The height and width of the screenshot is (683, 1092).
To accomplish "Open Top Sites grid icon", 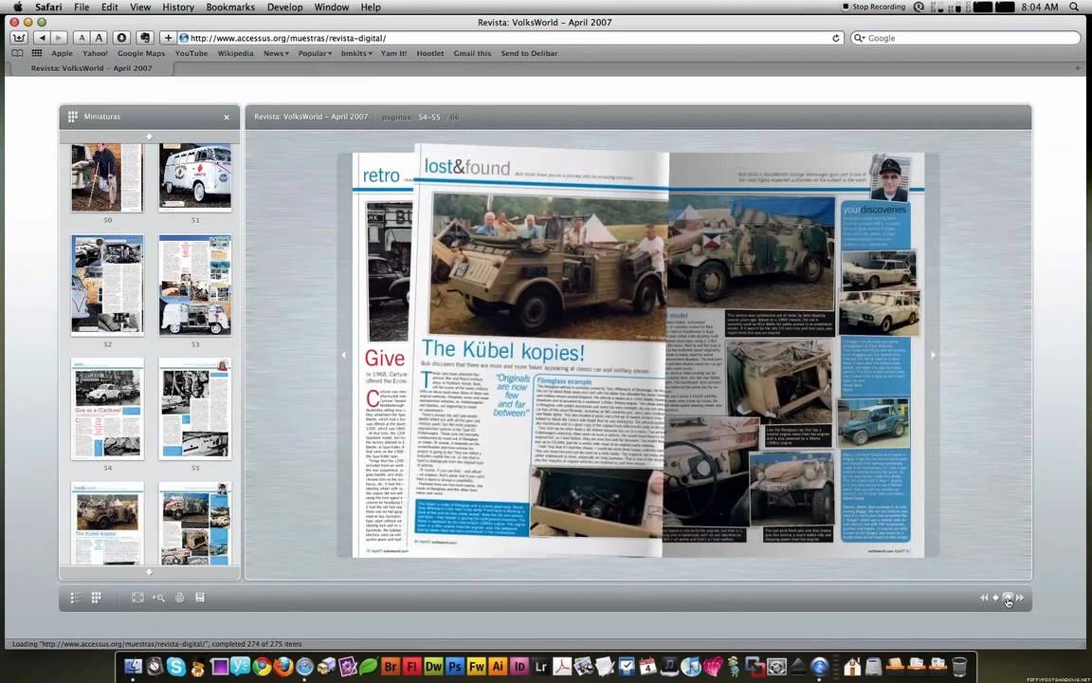I will 37,53.
